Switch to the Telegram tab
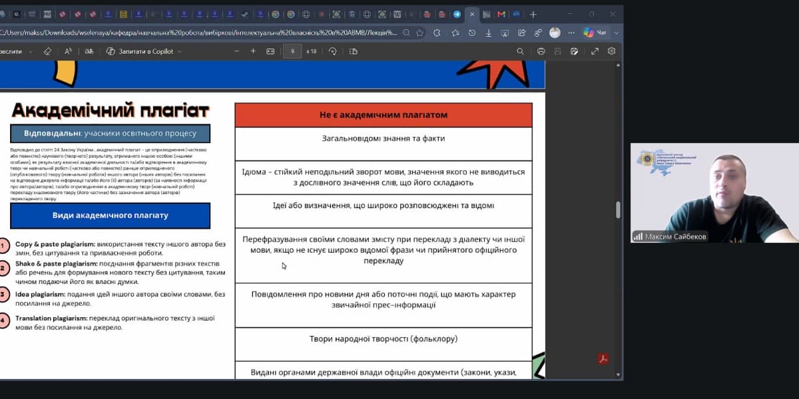The image size is (799, 399). pyautogui.click(x=457, y=14)
